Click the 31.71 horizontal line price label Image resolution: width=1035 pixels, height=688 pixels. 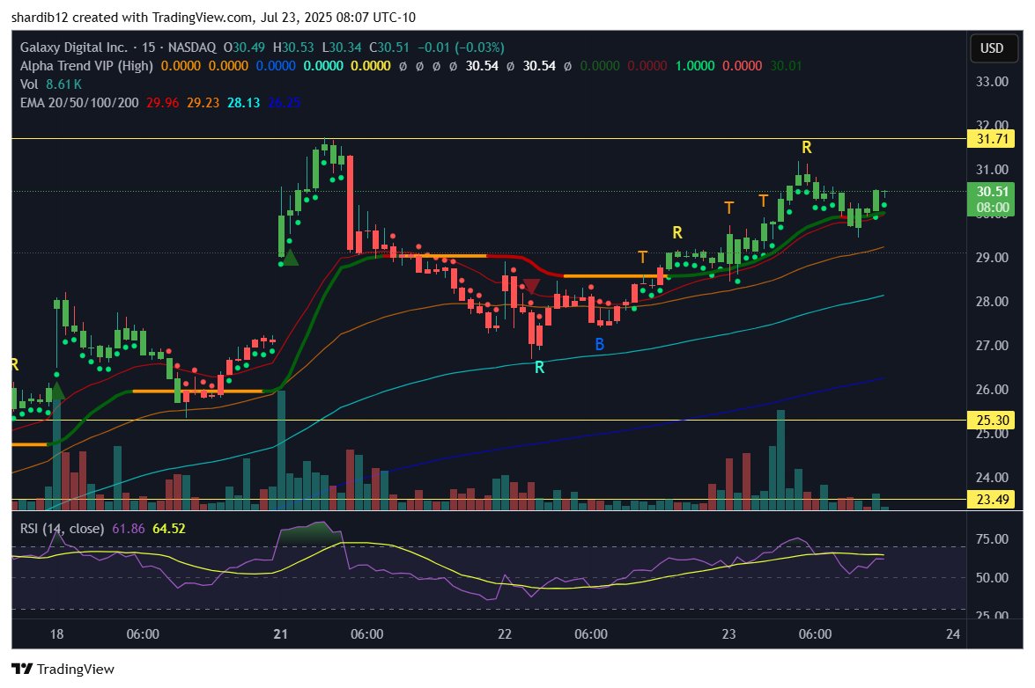[992, 139]
